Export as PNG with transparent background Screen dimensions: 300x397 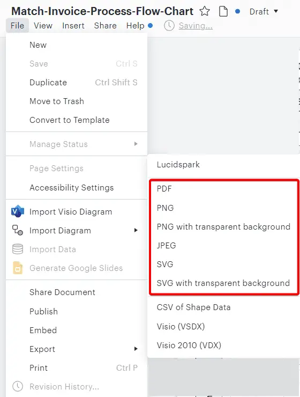223,226
